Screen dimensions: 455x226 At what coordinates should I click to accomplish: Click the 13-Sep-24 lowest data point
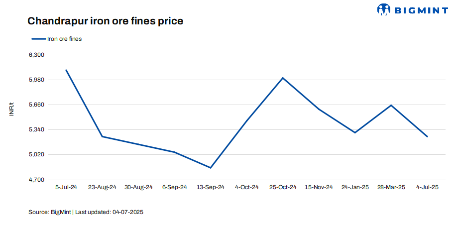coord(211,168)
